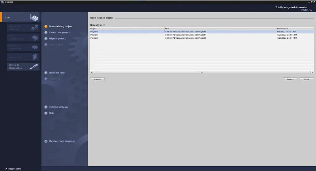
Task: Select the orange bullet beside Open existing project
Action: [x=46, y=26]
